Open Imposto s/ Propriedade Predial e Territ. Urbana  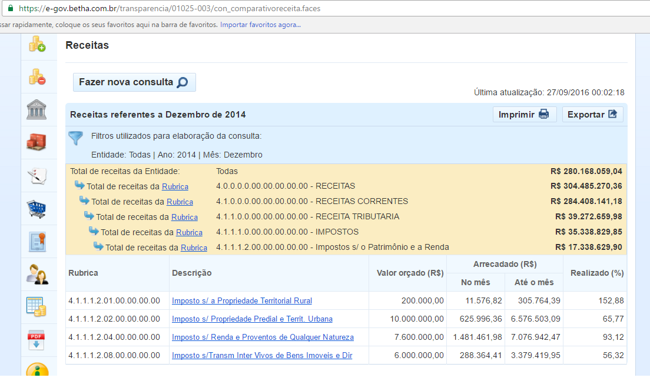[x=252, y=319]
